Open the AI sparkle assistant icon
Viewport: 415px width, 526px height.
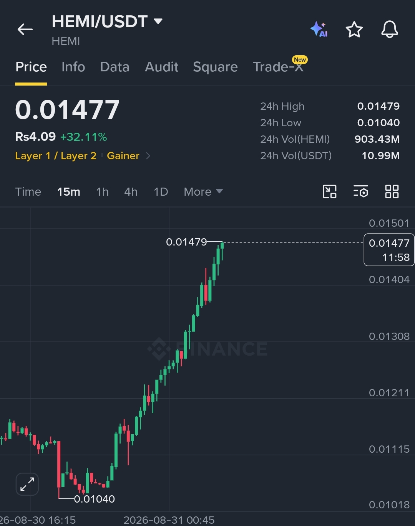coord(319,30)
